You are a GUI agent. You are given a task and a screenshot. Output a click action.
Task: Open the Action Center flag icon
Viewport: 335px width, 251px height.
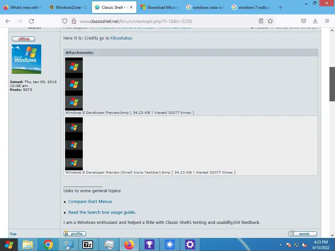click(x=289, y=245)
